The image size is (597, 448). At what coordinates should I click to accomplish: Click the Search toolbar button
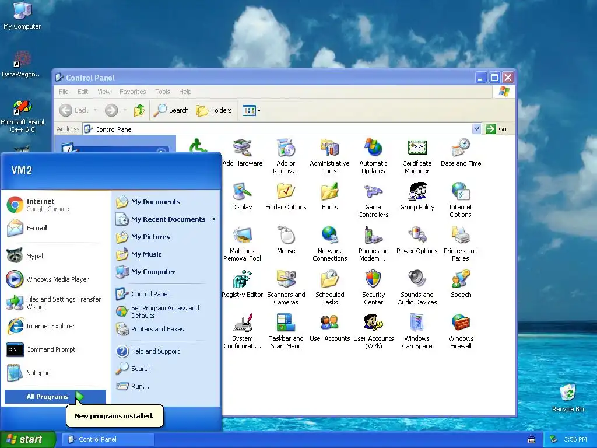[171, 110]
